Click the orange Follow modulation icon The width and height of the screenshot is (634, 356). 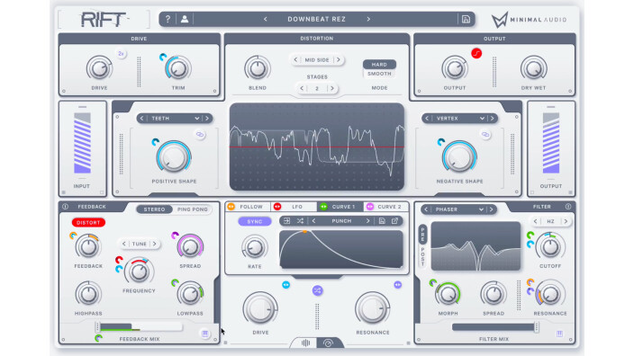pos(231,206)
